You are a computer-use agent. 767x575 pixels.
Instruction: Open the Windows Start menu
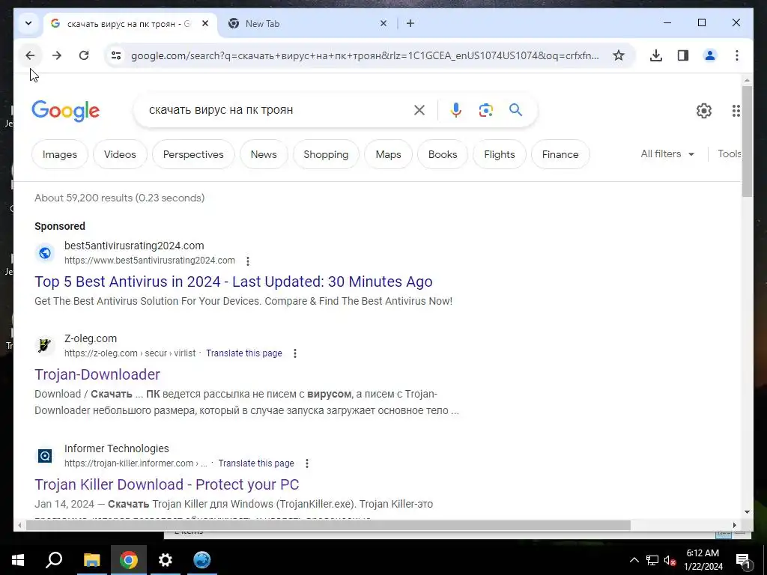(18, 560)
